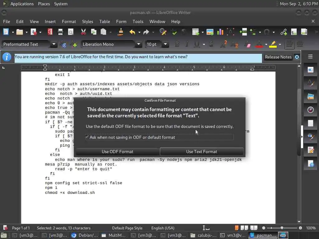
Task: Insert page break icon
Action: 243,32
